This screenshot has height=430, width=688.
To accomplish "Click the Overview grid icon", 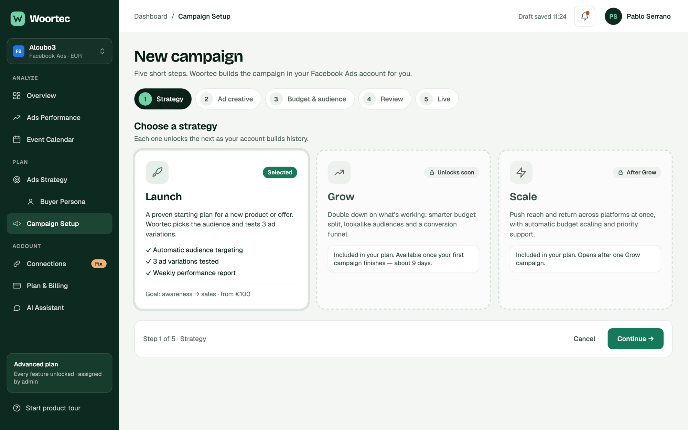I will tap(17, 96).
